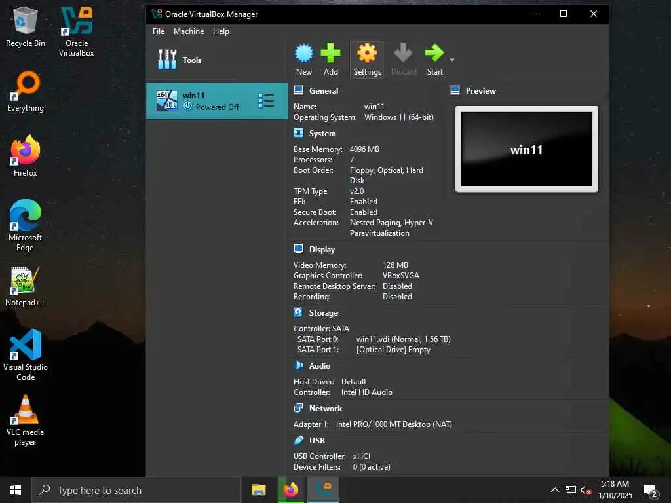Click the Tools icon in sidebar
The height and width of the screenshot is (503, 671).
(x=167, y=60)
